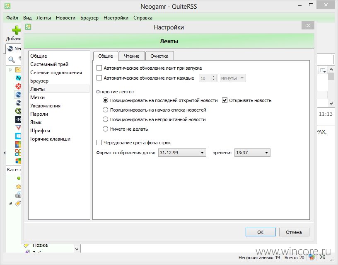Collapse the labels node in categories tree
This screenshot has height=265, width=338.
click(x=10, y=203)
